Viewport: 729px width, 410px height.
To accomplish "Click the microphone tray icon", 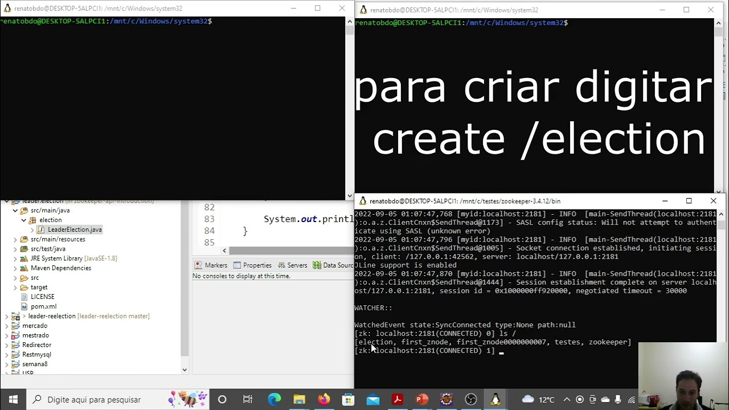I will (618, 400).
